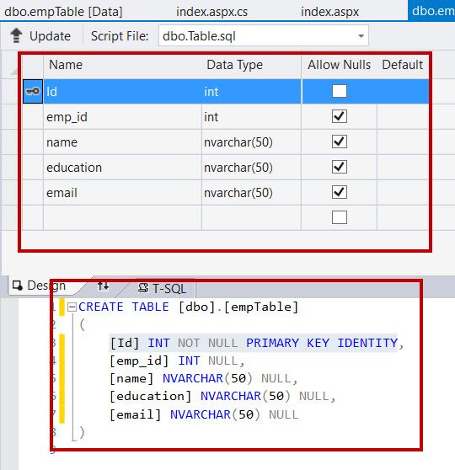Select the emp_id name cell
The image size is (455, 470).
pyautogui.click(x=122, y=117)
